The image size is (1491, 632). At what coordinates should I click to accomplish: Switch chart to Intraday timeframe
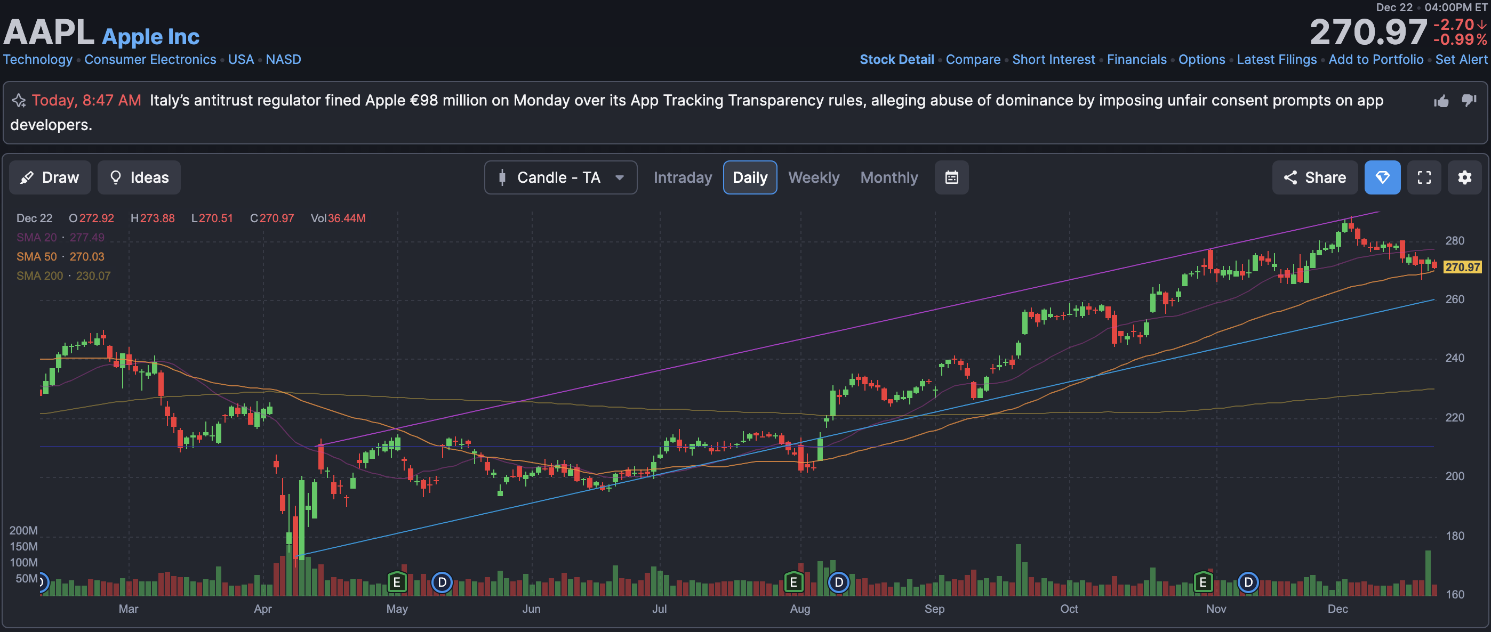[x=683, y=177]
